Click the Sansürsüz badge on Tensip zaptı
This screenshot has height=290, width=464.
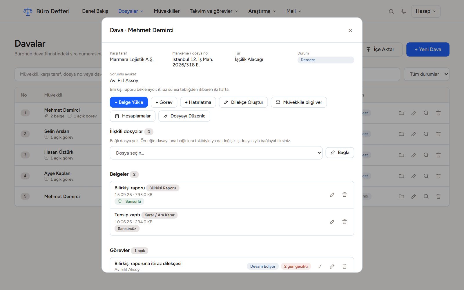tap(127, 229)
